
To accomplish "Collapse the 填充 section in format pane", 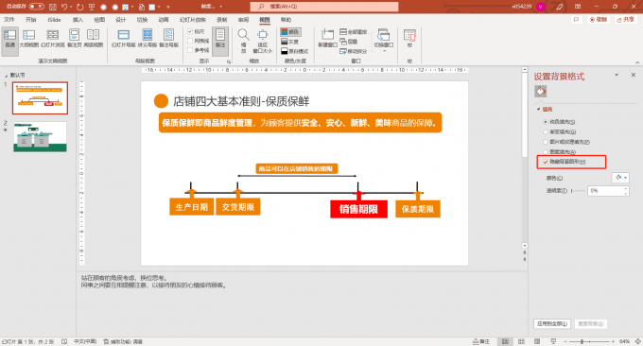I will pyautogui.click(x=538, y=109).
